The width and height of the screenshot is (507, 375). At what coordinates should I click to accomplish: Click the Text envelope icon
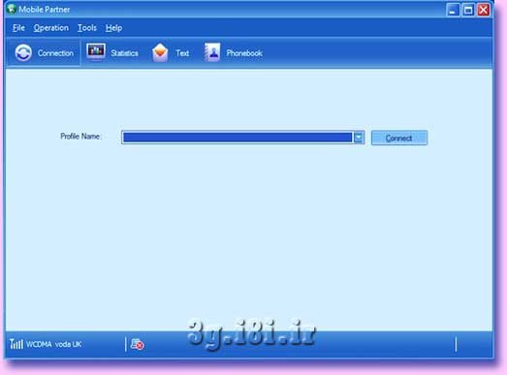(160, 52)
